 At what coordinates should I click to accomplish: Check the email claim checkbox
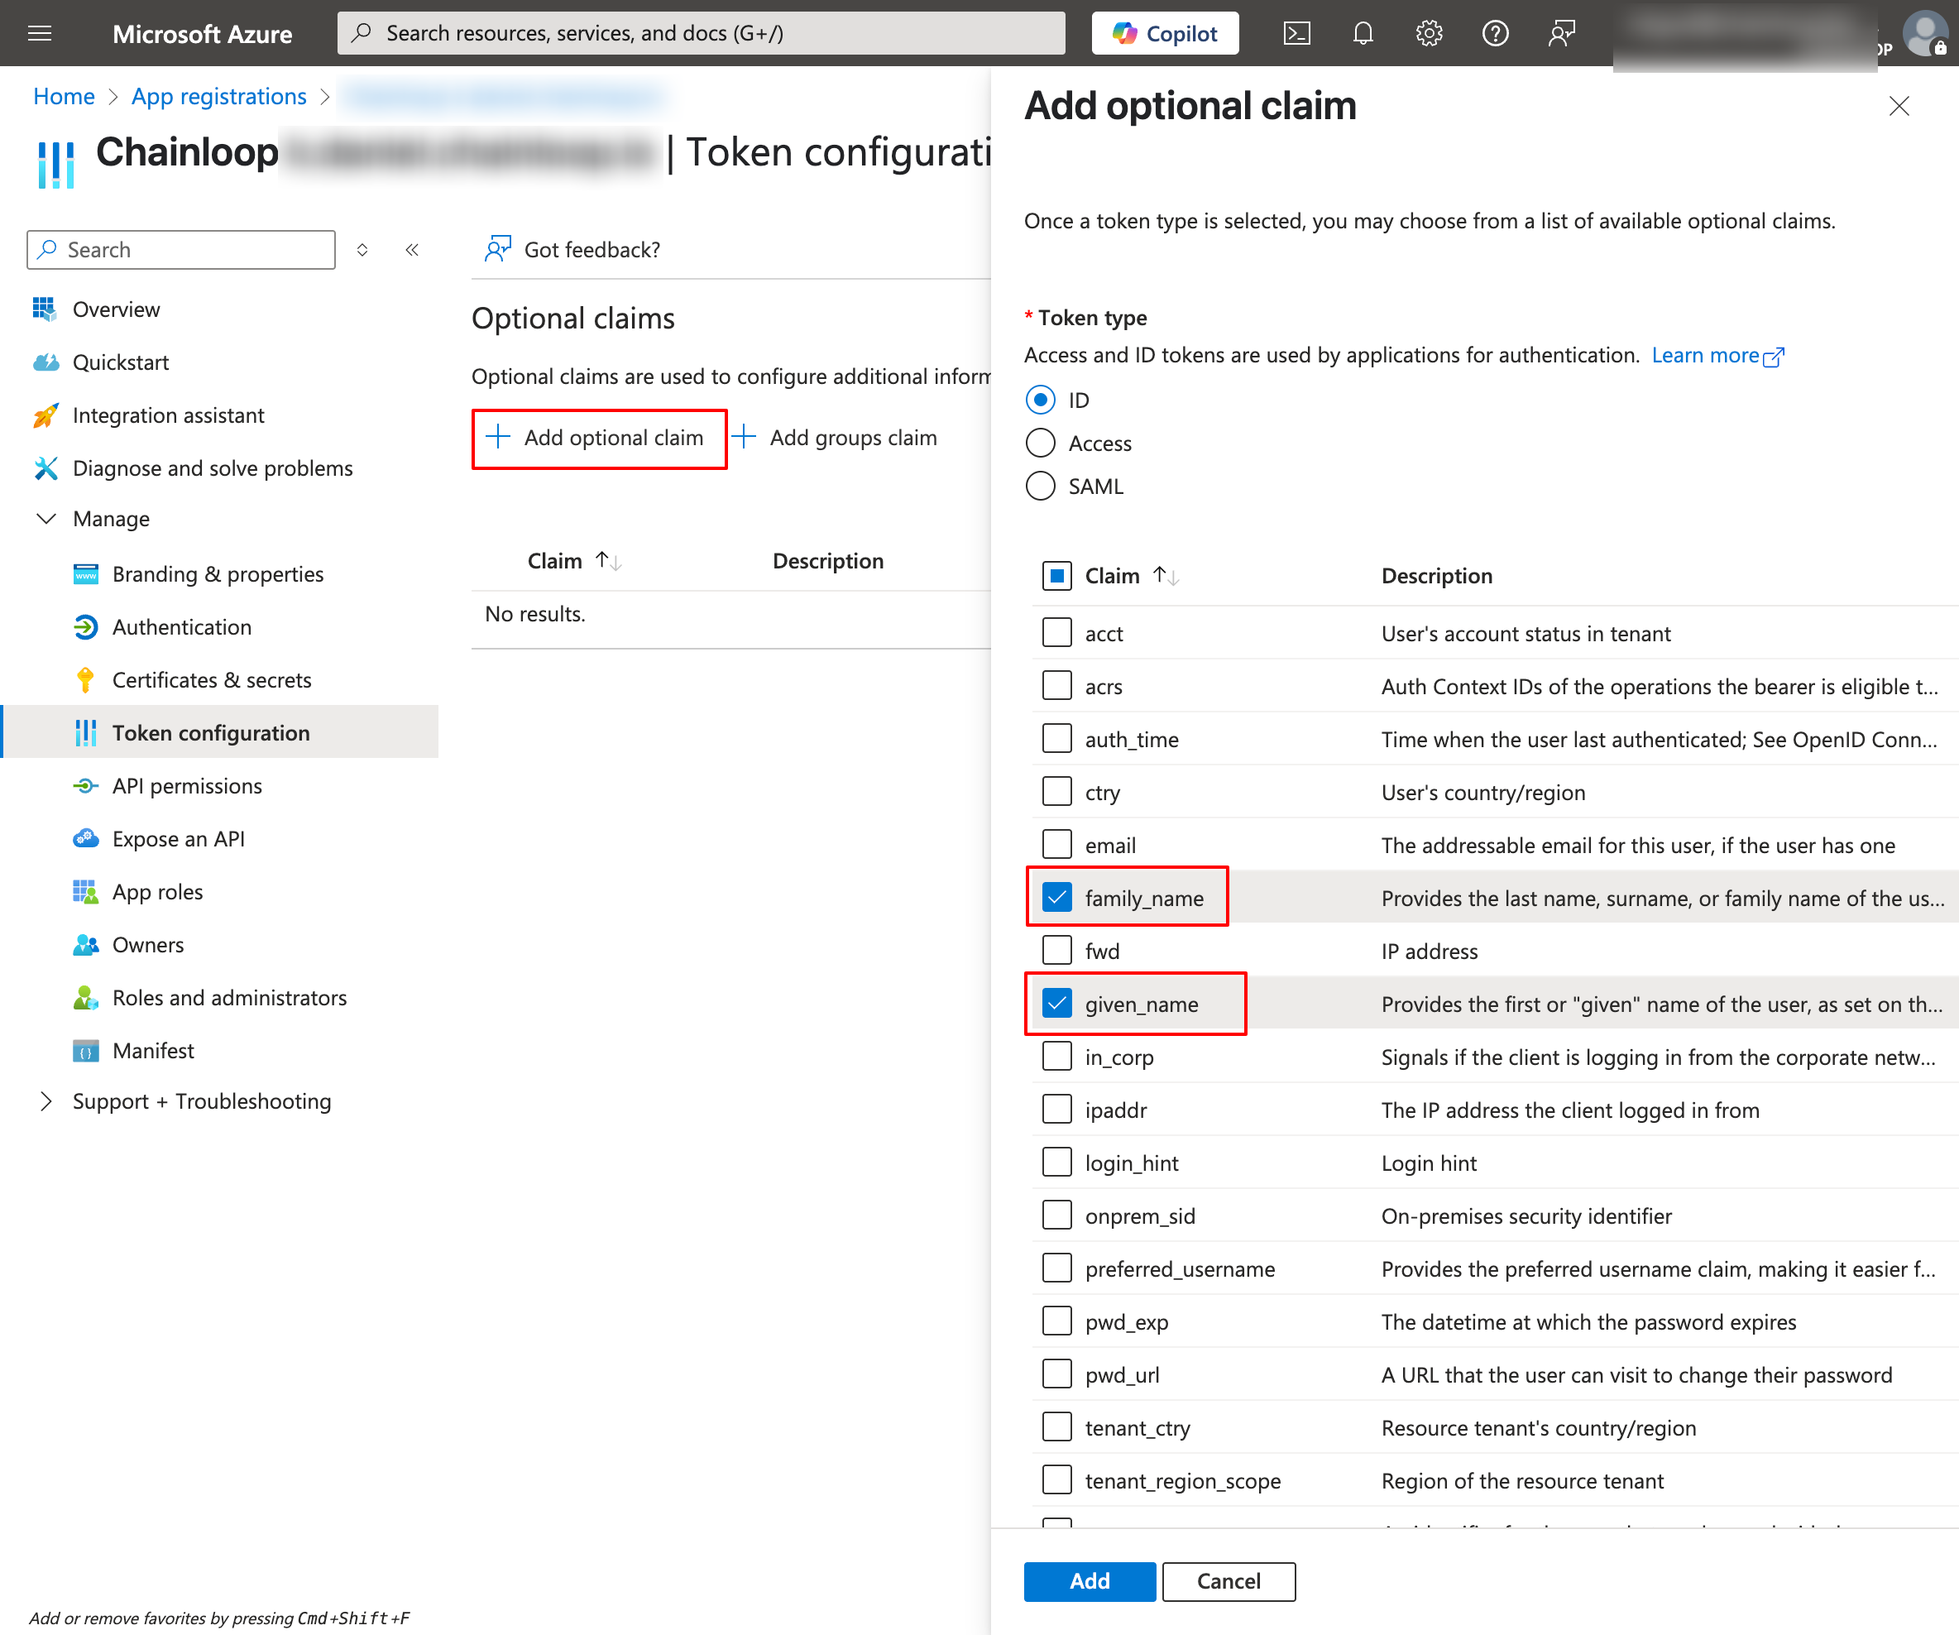coord(1057,845)
